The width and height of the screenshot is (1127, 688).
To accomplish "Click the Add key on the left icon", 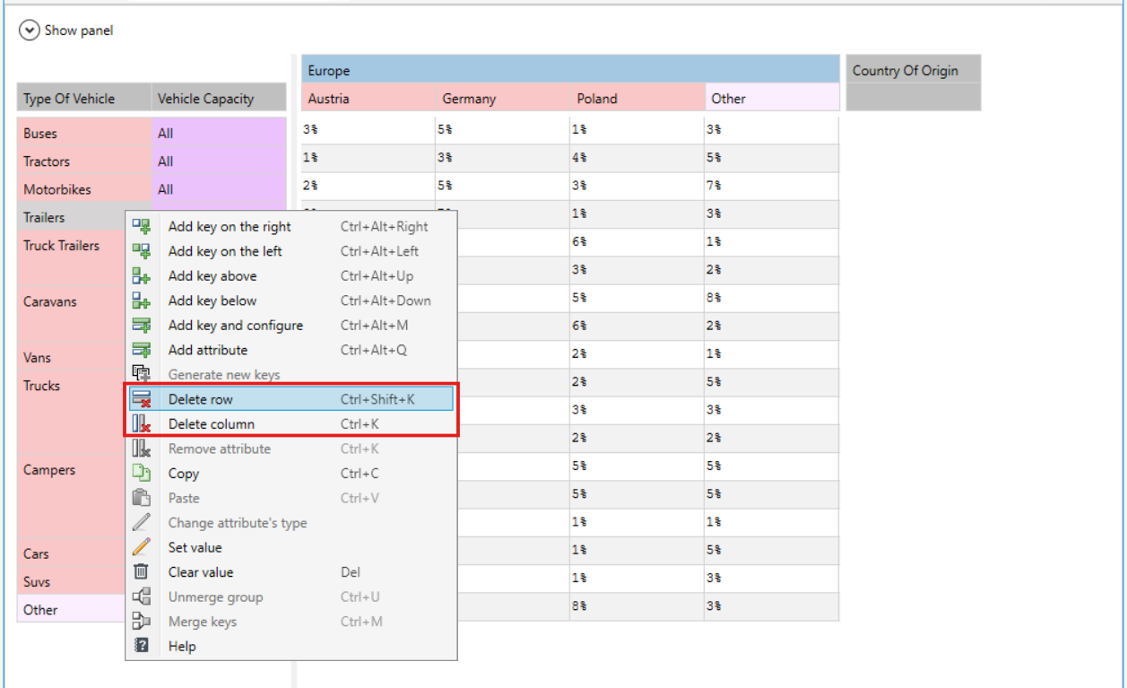I will [141, 251].
